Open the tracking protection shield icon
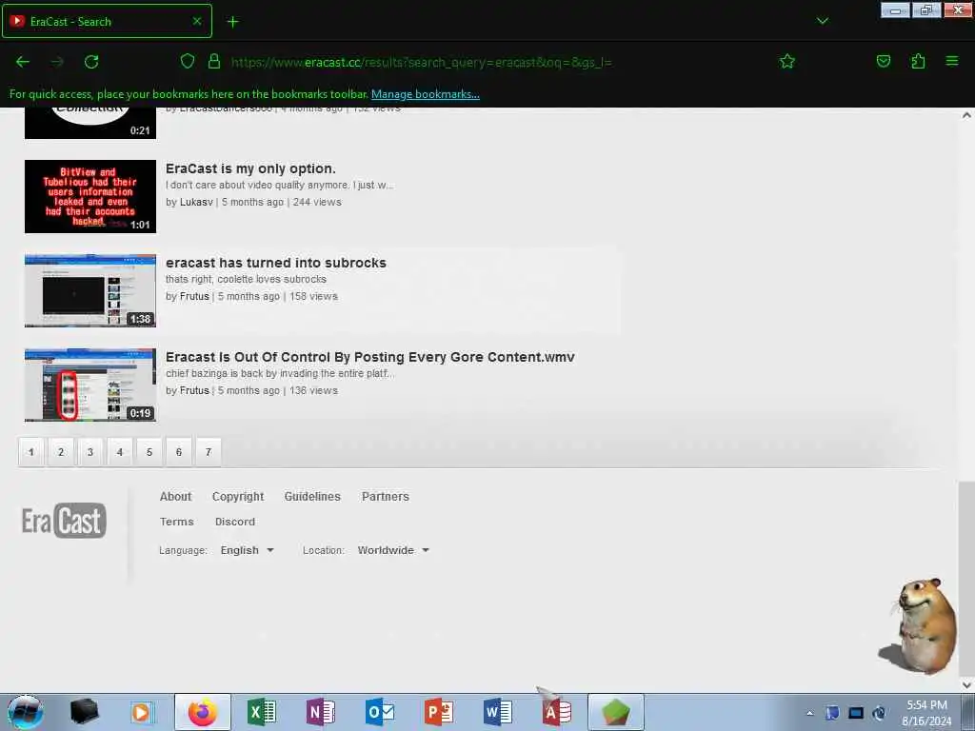 pyautogui.click(x=188, y=61)
